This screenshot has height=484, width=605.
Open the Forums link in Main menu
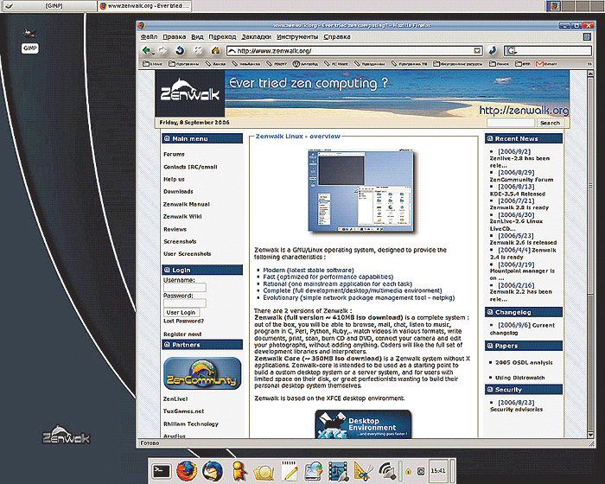click(x=174, y=154)
